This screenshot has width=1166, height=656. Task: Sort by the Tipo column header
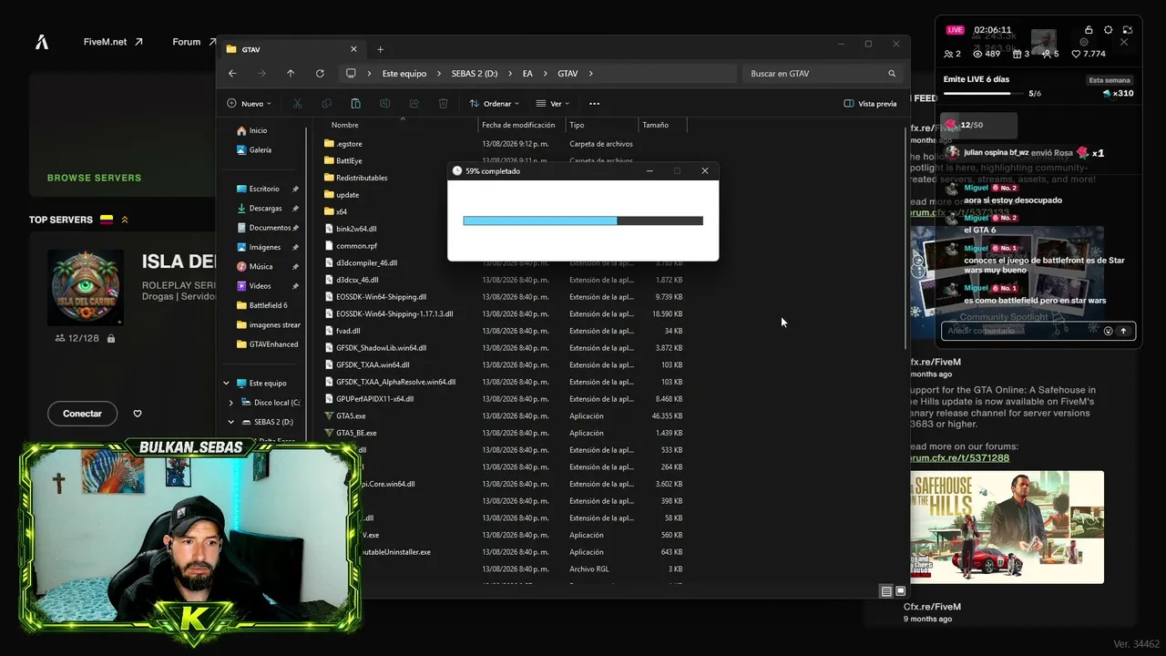click(x=577, y=125)
